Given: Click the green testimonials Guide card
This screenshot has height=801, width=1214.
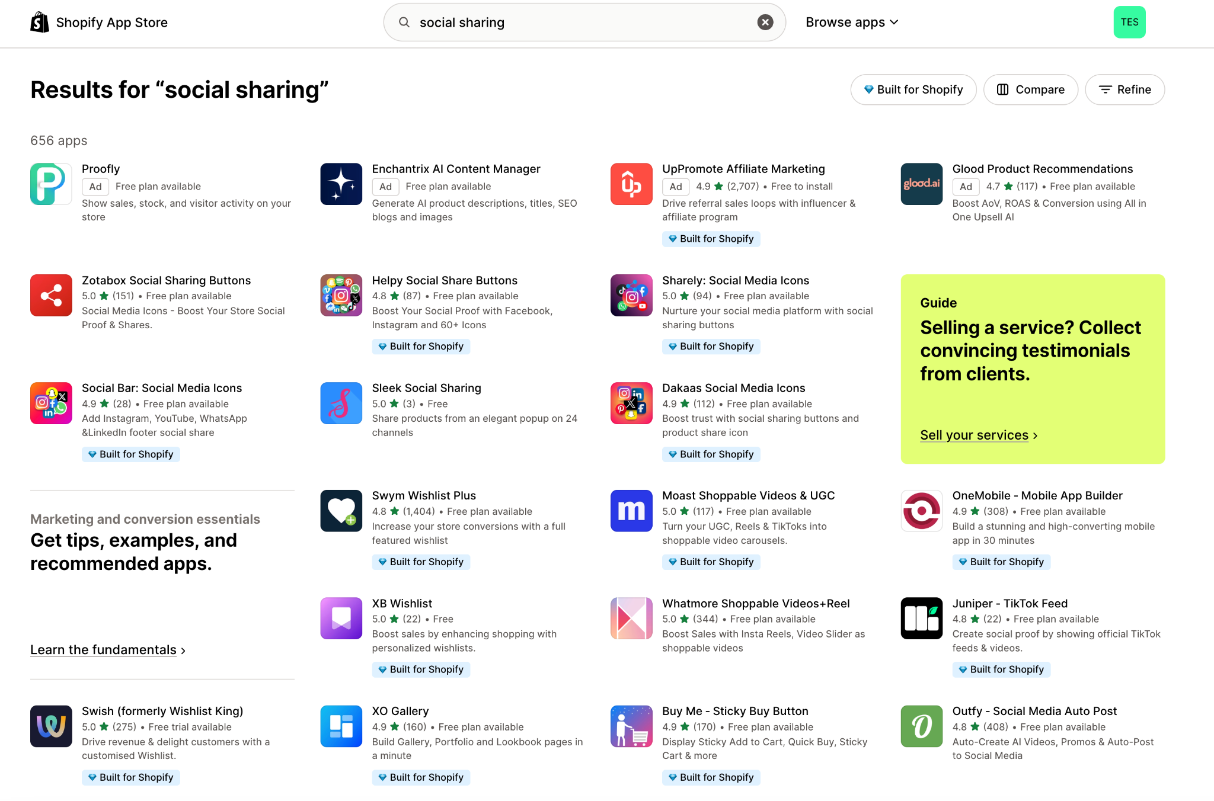Looking at the screenshot, I should tap(1032, 367).
